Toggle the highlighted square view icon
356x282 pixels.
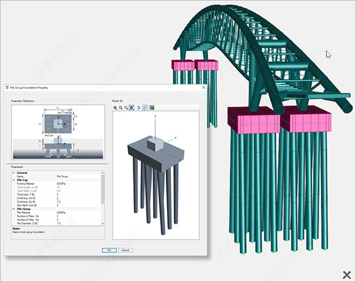click(145, 108)
